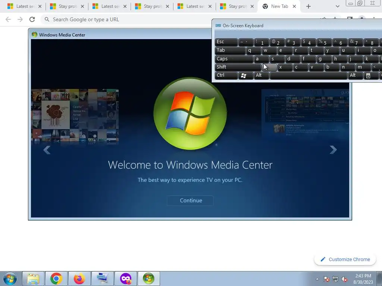Open the tab search dropdown chevron
Image resolution: width=382 pixels, height=286 pixels.
337,6
